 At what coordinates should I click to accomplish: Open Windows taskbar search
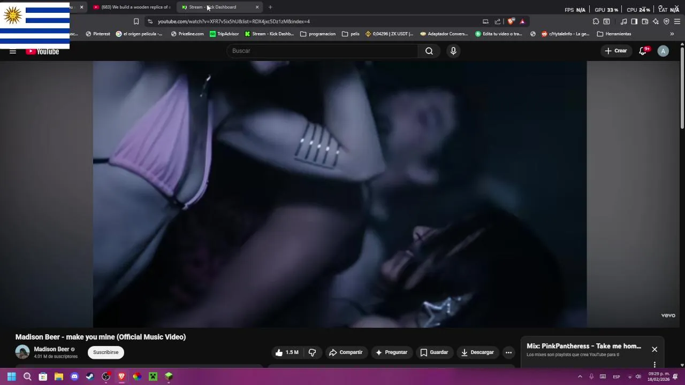click(27, 376)
